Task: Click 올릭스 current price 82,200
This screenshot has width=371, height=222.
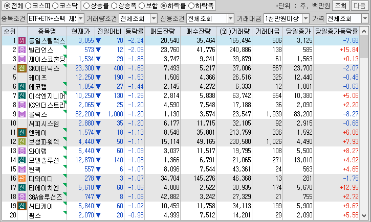Action: tap(85, 114)
